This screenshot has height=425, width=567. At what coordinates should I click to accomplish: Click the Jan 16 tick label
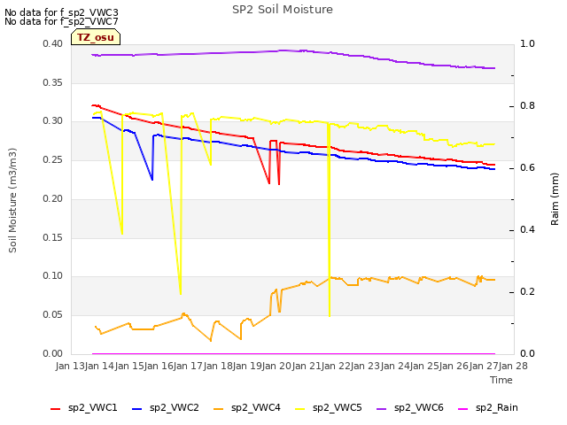[159, 366]
